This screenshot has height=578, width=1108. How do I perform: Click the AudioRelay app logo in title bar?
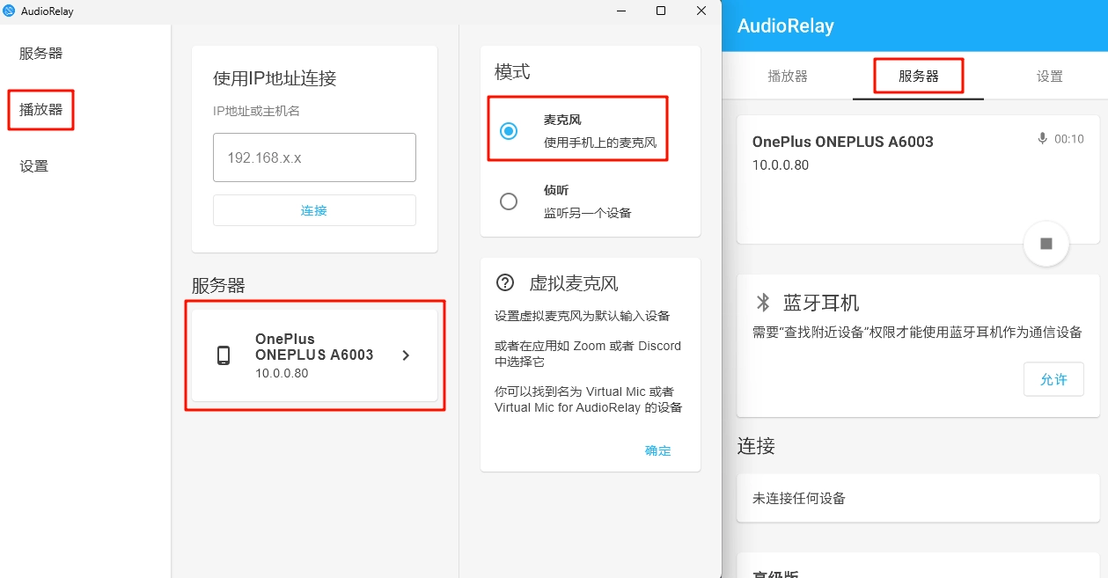click(x=10, y=11)
